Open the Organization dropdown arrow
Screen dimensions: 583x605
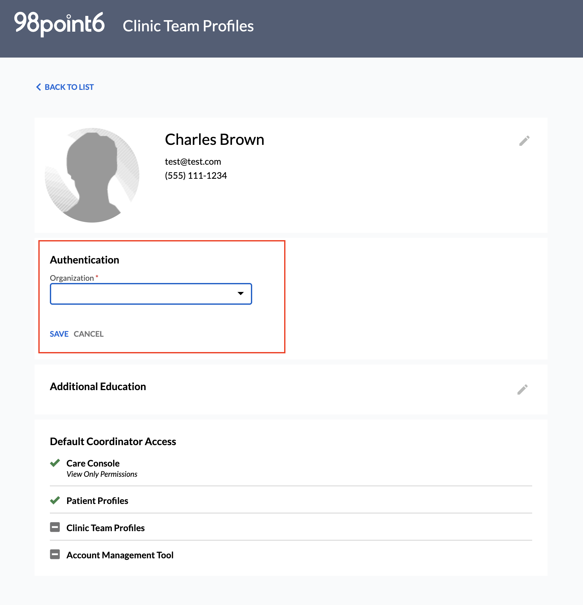pos(241,294)
